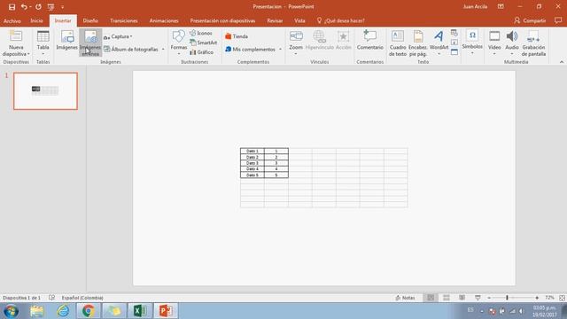Switch to Normal view in status bar
Image resolution: width=567 pixels, height=319 pixels.
click(431, 298)
